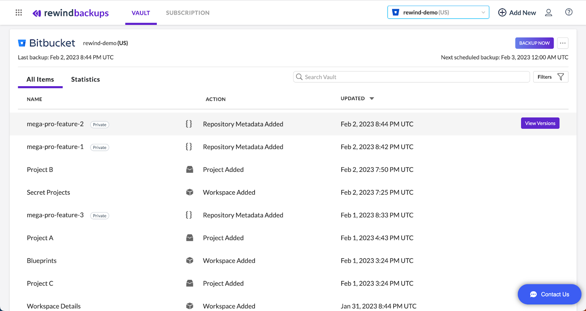Click the Add New label
Image resolution: width=586 pixels, height=311 pixels.
coord(523,13)
